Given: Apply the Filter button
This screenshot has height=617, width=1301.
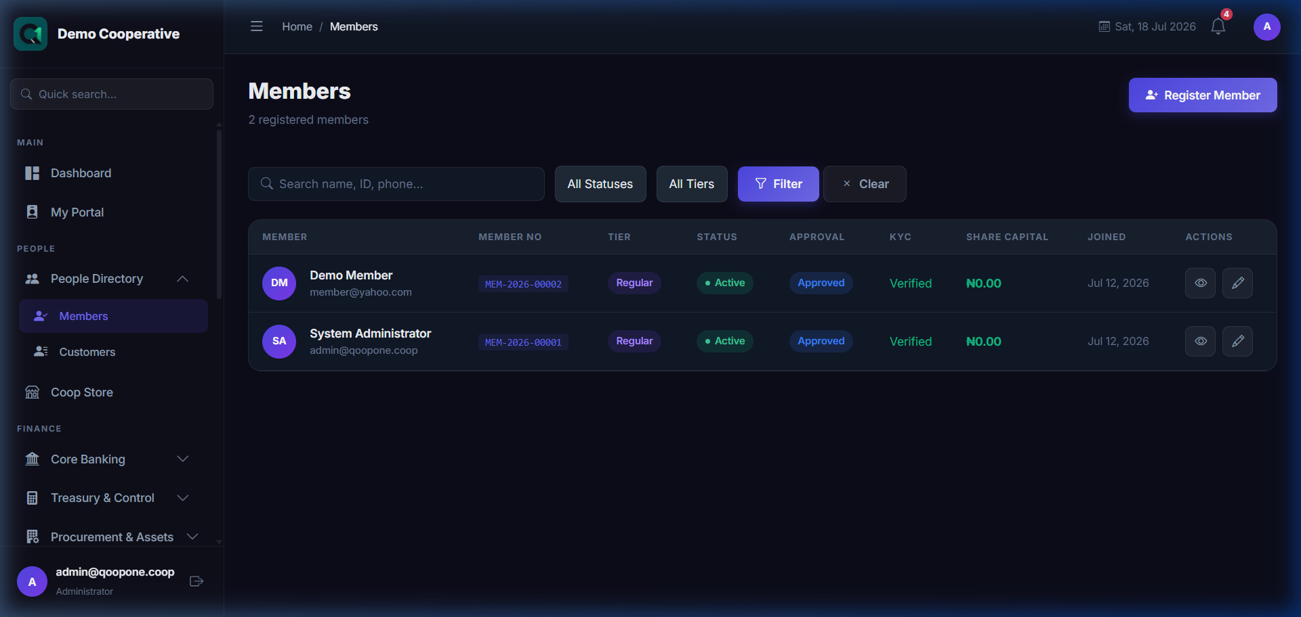Looking at the screenshot, I should coord(778,184).
